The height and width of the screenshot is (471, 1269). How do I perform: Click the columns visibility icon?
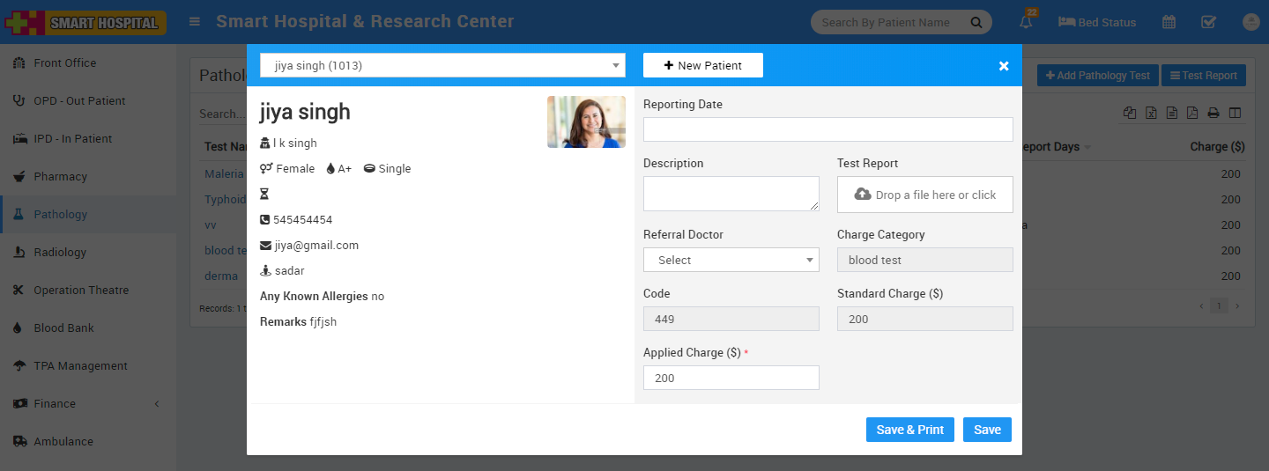pyautogui.click(x=1235, y=113)
